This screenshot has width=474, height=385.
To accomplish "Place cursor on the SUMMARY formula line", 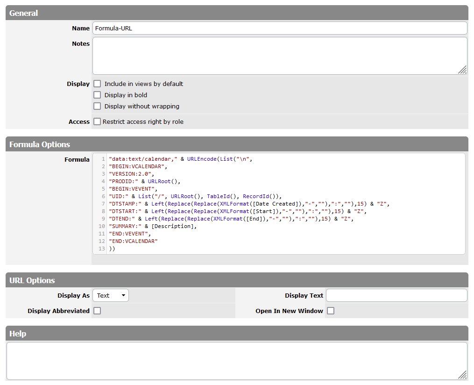I will coord(153,226).
